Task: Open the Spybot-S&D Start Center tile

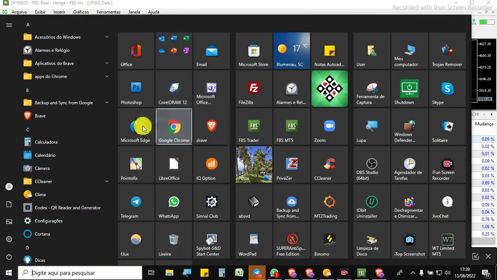Action: point(212,240)
